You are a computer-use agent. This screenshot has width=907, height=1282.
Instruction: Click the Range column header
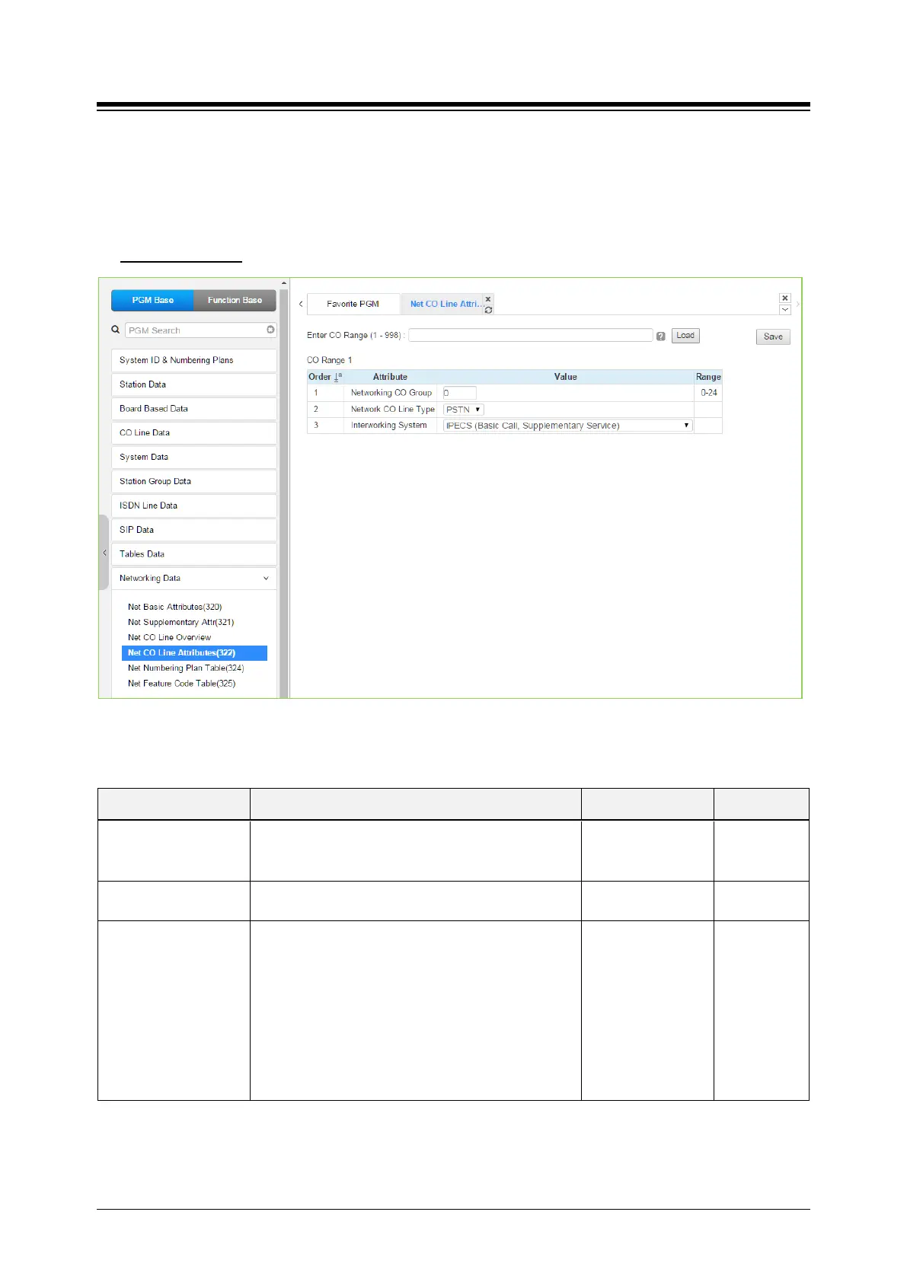tap(708, 377)
